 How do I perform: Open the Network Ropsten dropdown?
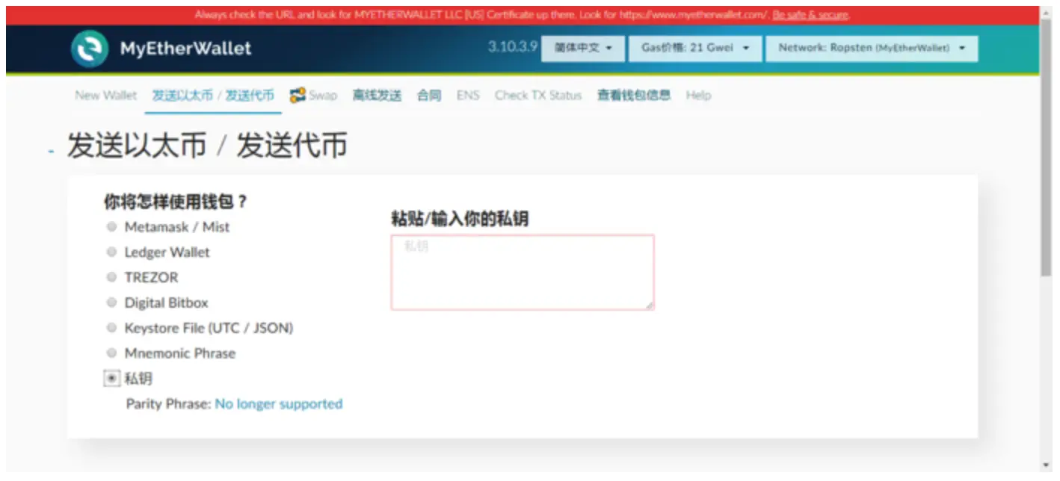coord(872,48)
